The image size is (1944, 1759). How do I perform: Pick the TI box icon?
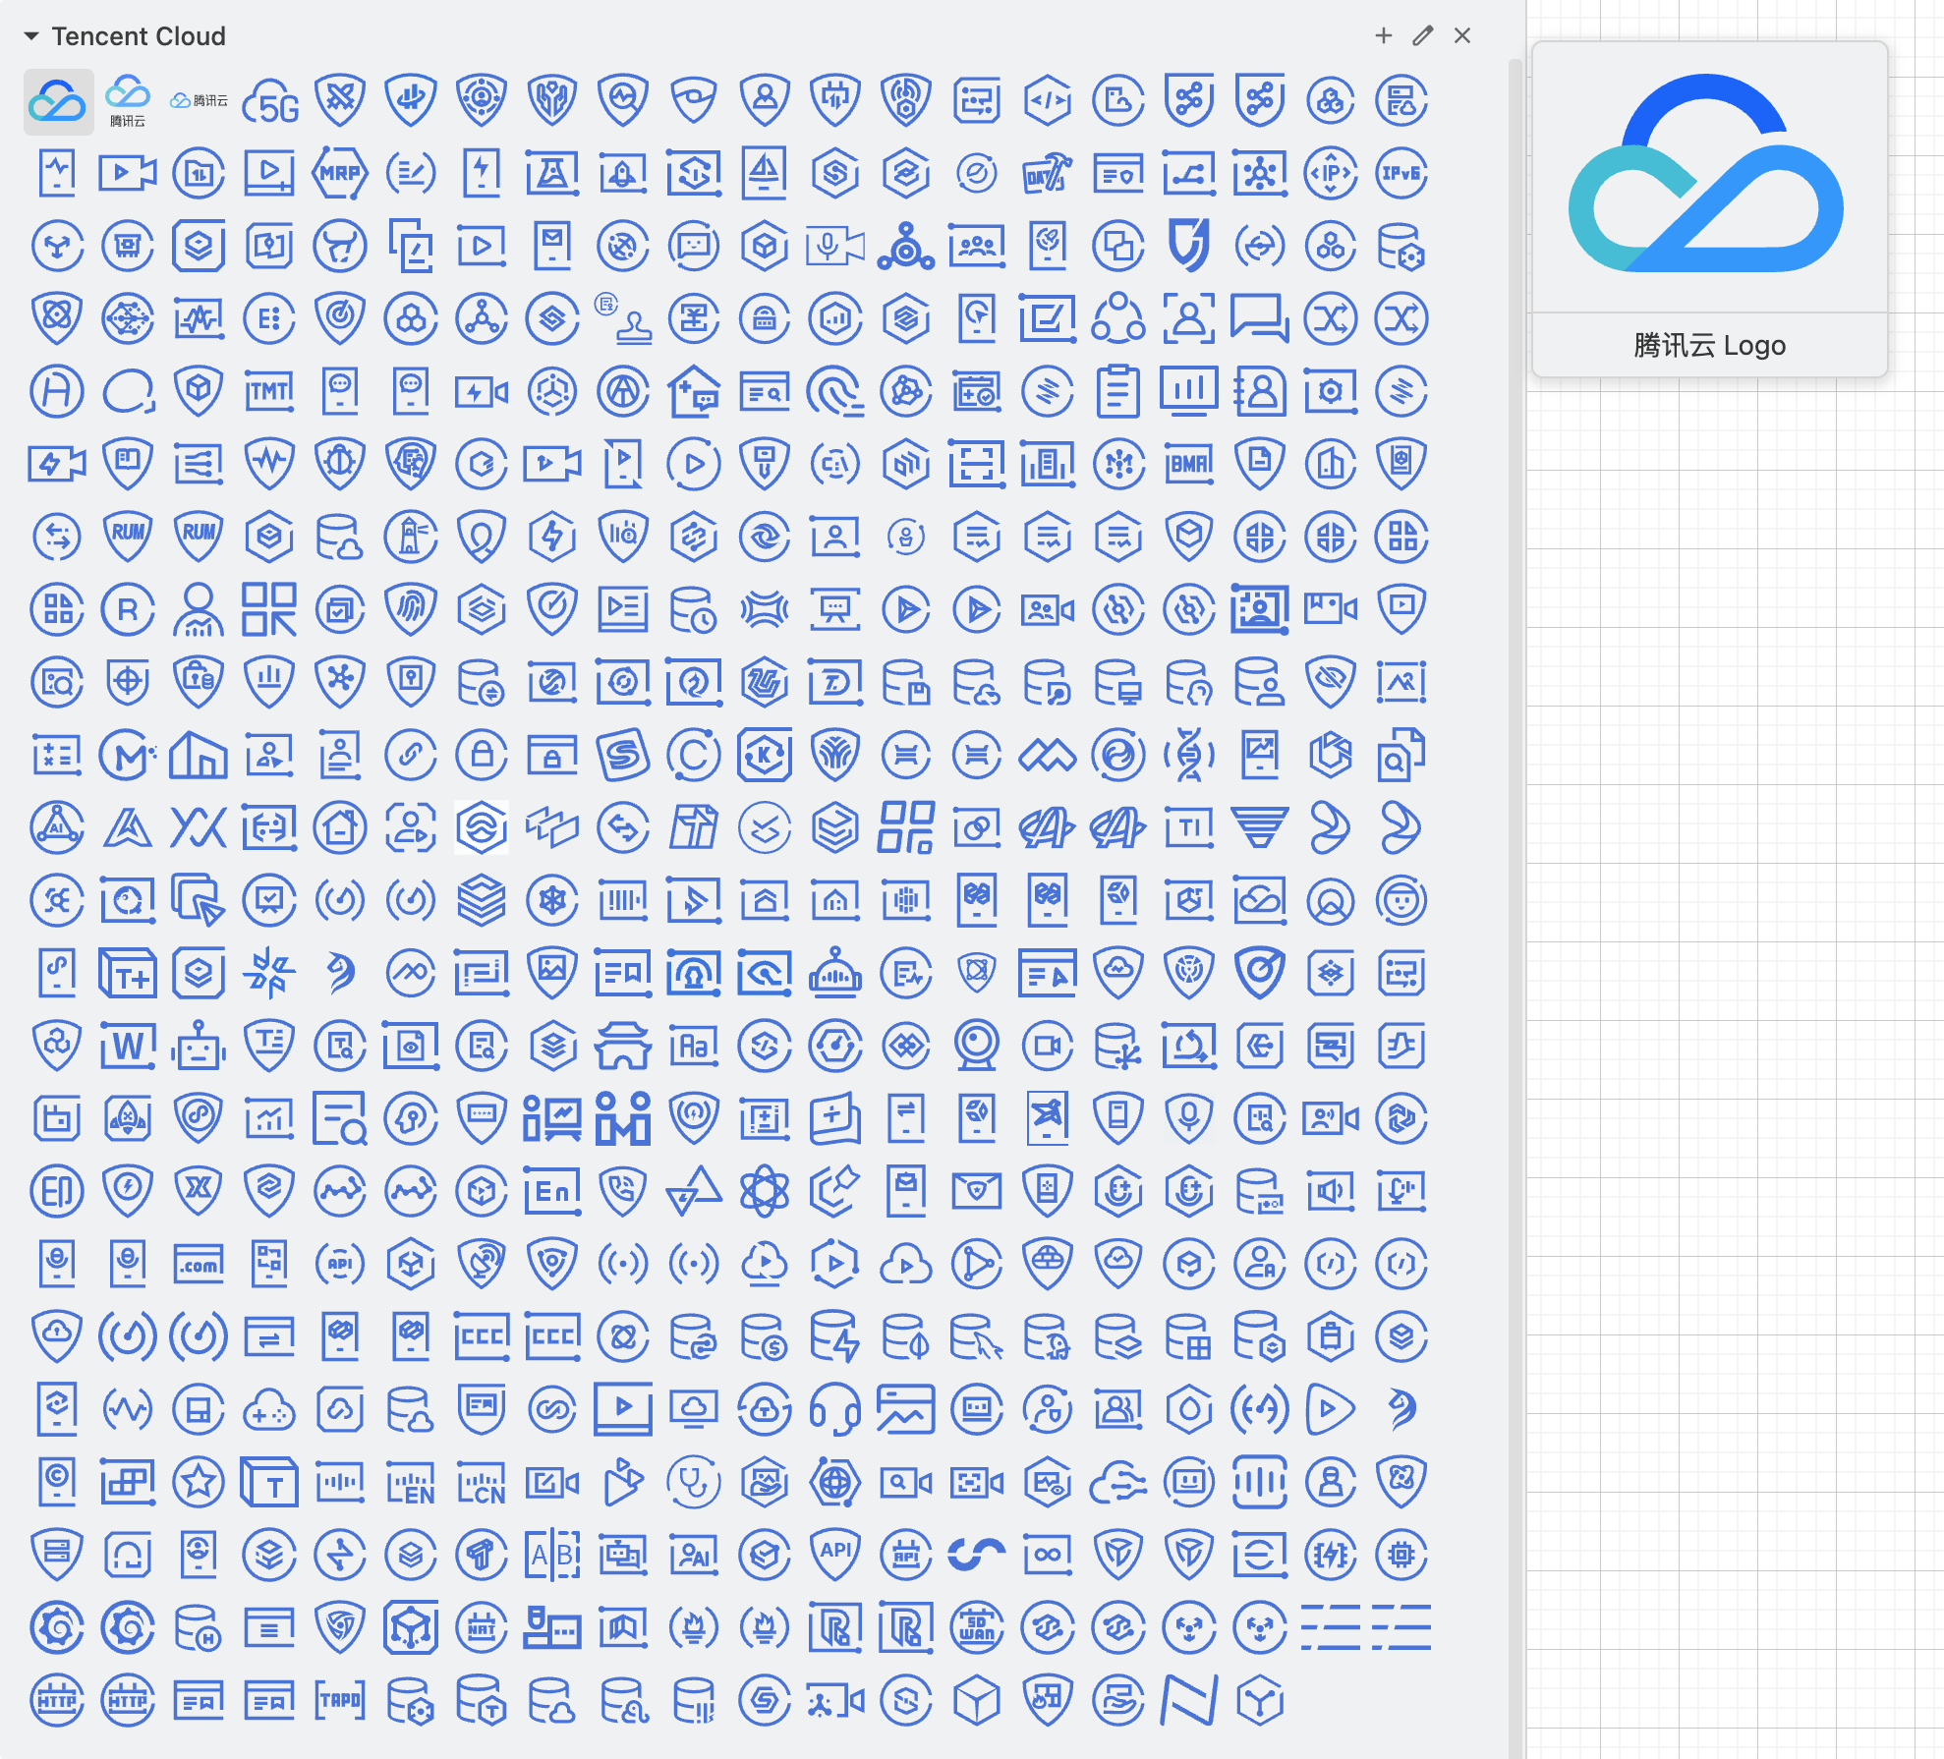(x=1188, y=827)
